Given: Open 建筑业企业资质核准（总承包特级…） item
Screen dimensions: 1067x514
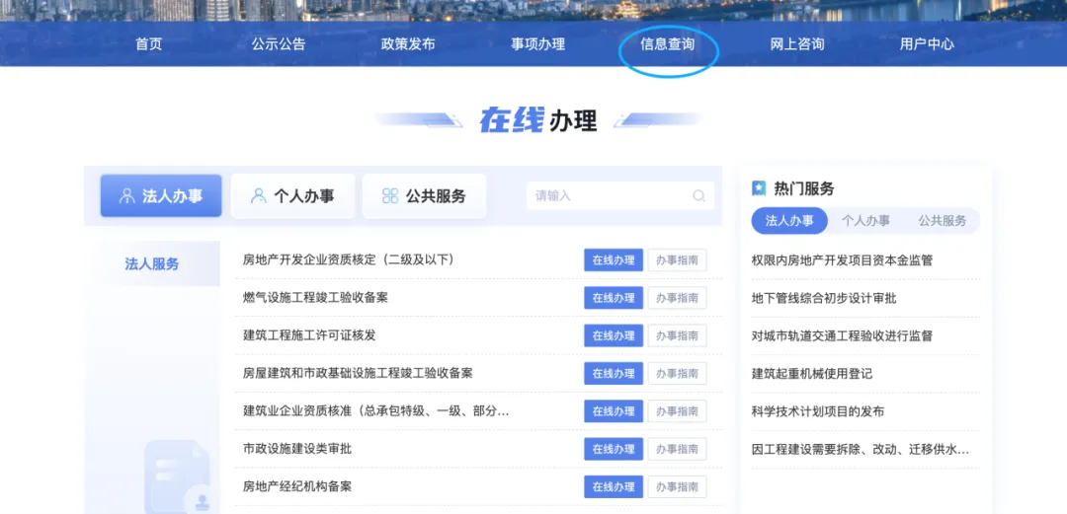Looking at the screenshot, I should [x=375, y=411].
